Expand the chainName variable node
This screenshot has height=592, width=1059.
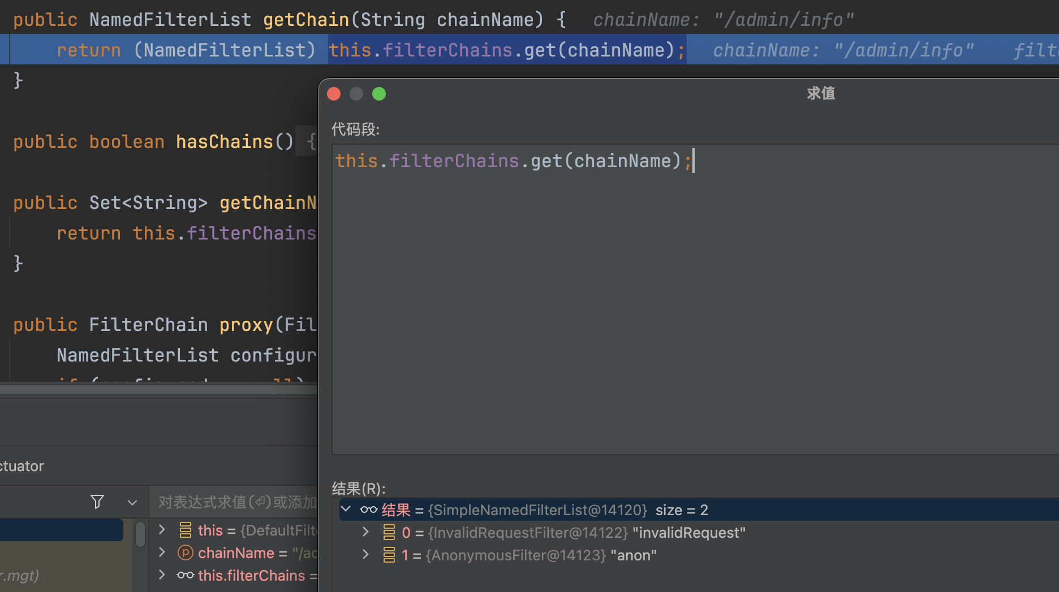[162, 552]
